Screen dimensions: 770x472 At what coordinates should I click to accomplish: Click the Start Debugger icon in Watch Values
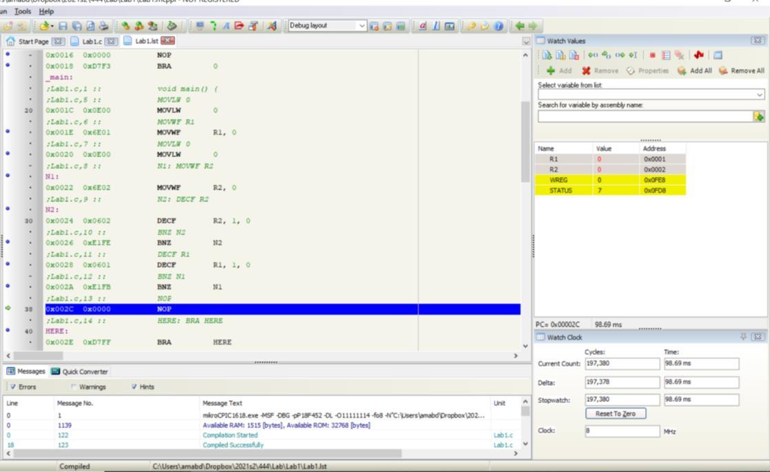(547, 55)
